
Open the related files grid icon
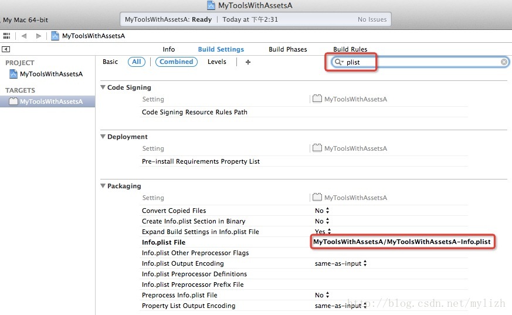(6, 36)
